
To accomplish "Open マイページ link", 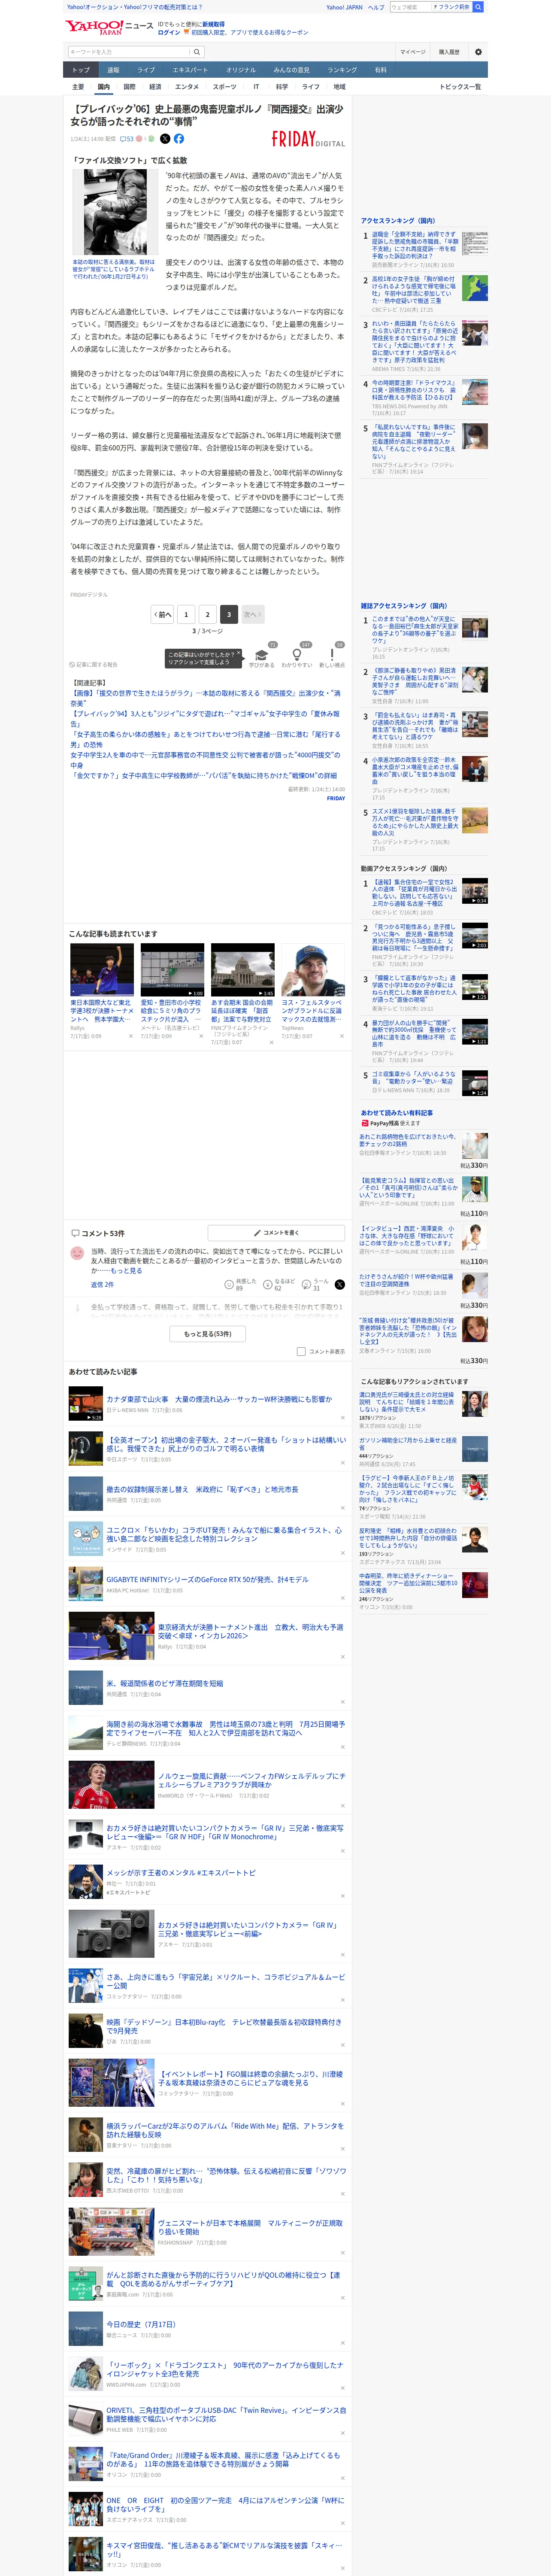I will 413,52.
